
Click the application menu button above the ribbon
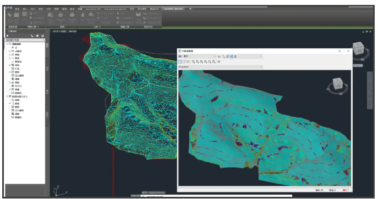pyautogui.click(x=9, y=8)
